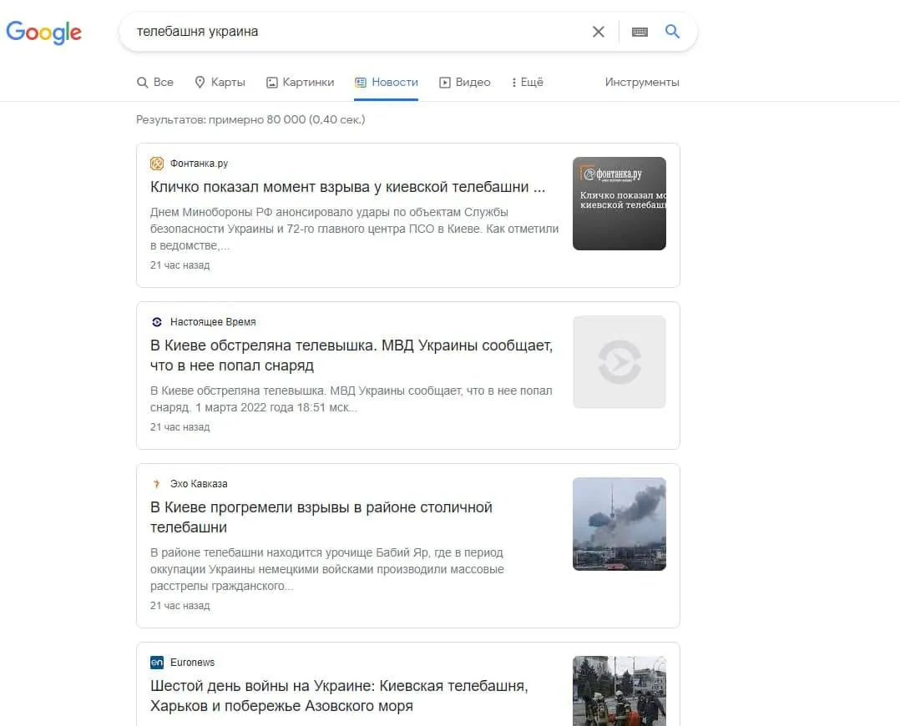Switch to the 'Карты' tab
Image resolution: width=900 pixels, height=726 pixels.
tap(220, 82)
